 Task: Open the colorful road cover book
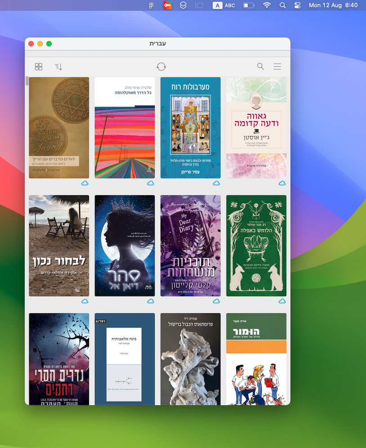125,128
